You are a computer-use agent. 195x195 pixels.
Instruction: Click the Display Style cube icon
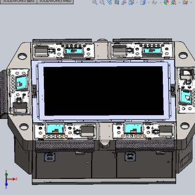pyautogui.click(x=143, y=2)
